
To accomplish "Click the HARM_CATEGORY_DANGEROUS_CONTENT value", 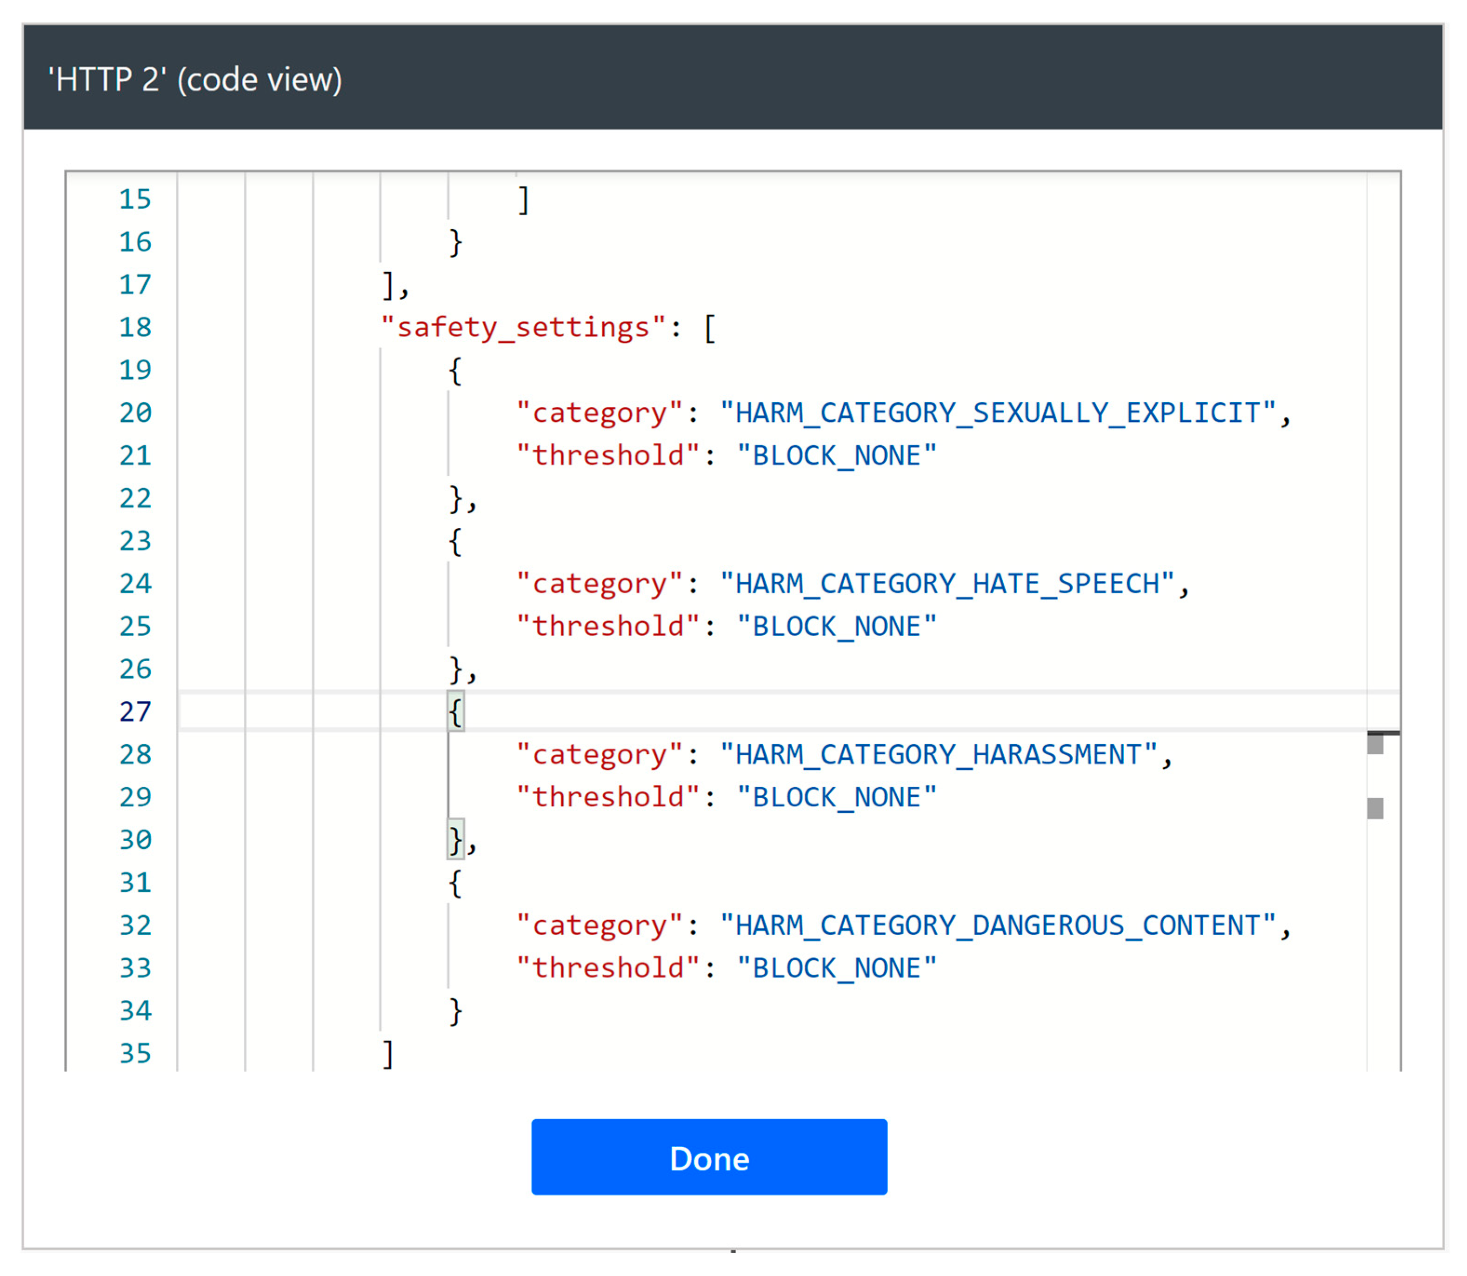I will (x=996, y=926).
